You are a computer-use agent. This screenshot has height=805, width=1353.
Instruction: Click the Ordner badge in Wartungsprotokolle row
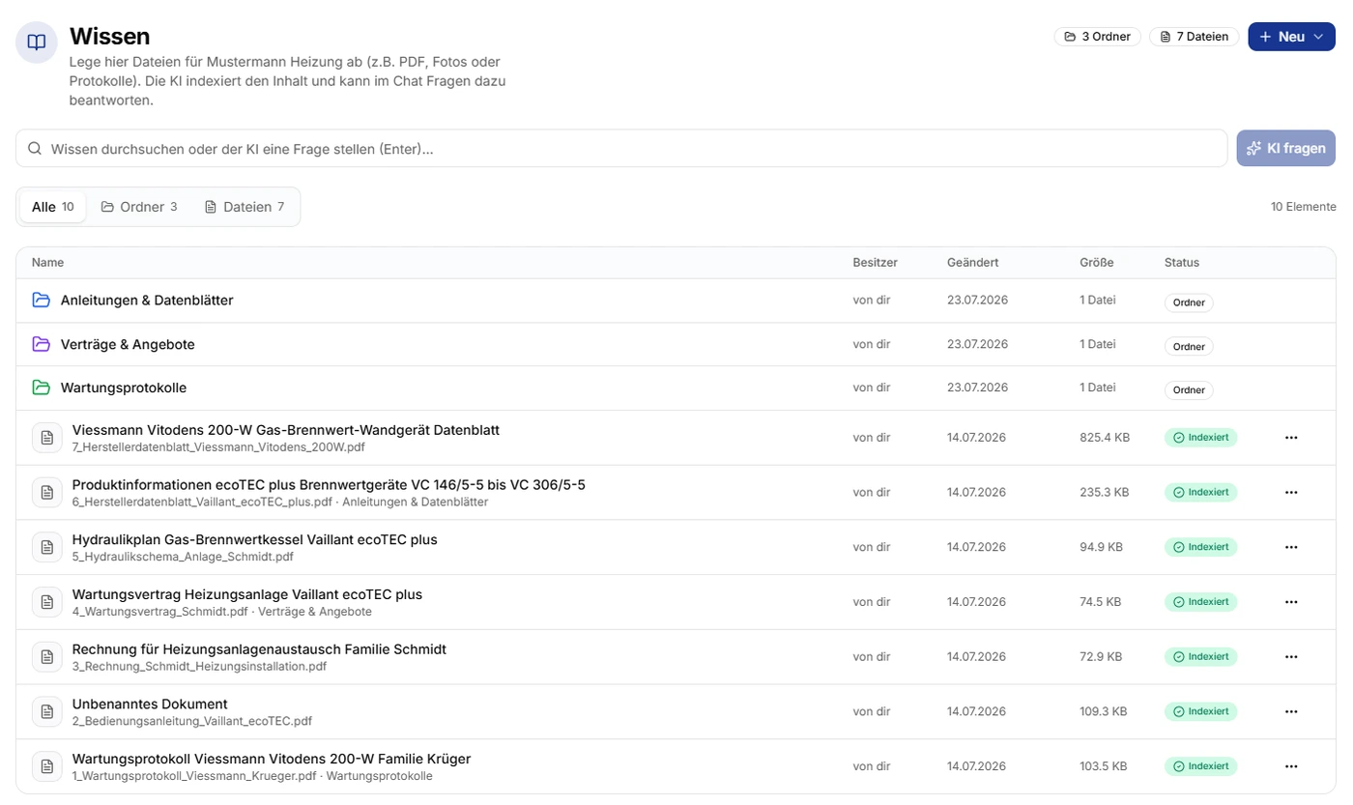(x=1189, y=389)
